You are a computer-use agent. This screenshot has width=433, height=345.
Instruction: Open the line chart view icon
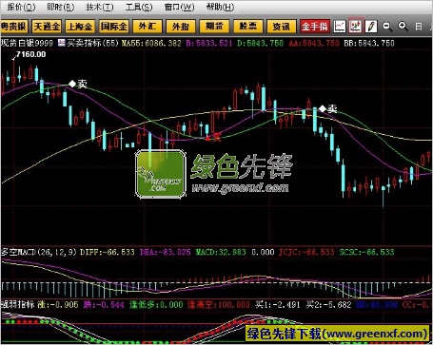(x=340, y=27)
